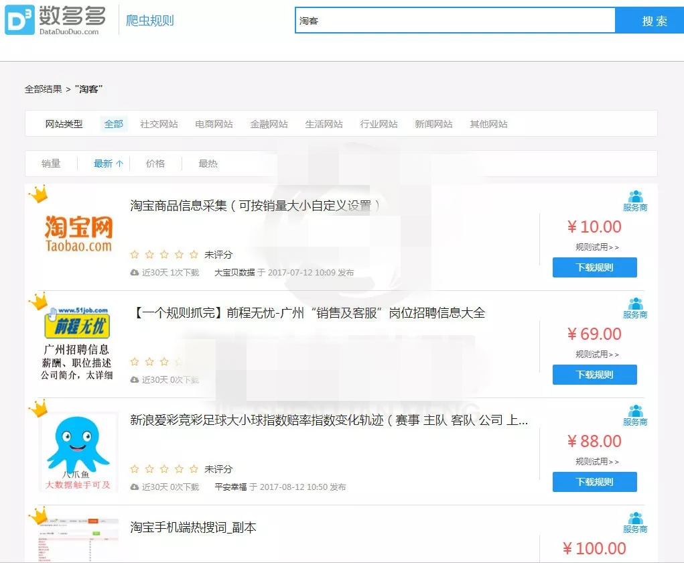Viewport: 684px width, 563px height.
Task: Select the ¥69.00 price text
Action: [594, 334]
